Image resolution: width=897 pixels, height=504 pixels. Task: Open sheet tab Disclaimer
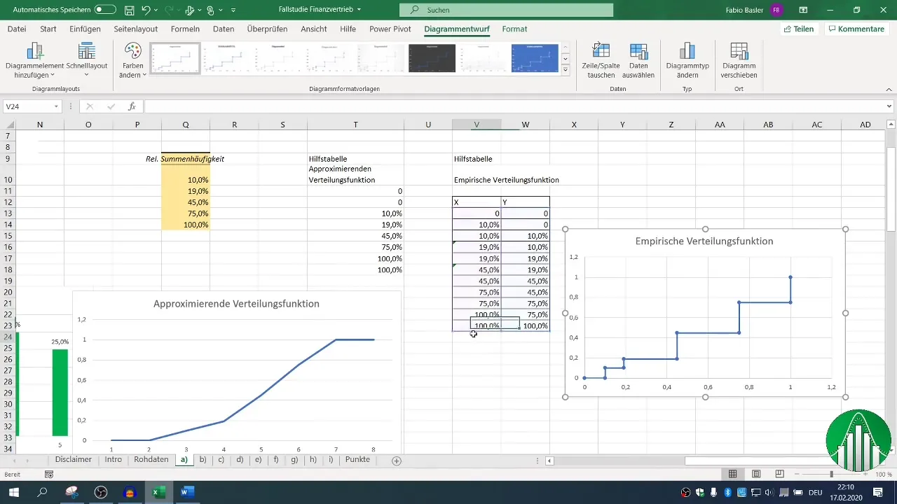tap(74, 460)
